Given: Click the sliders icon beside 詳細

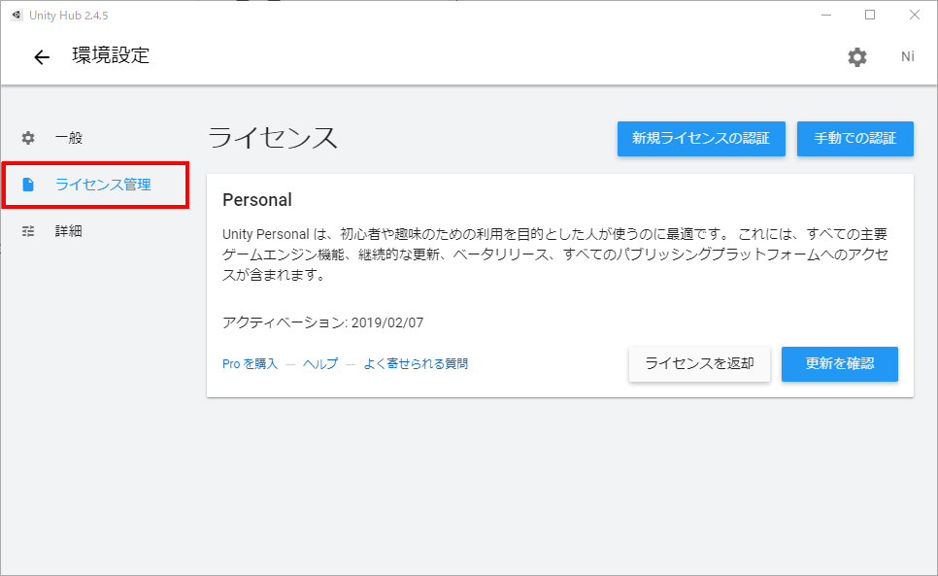Looking at the screenshot, I should coord(28,231).
